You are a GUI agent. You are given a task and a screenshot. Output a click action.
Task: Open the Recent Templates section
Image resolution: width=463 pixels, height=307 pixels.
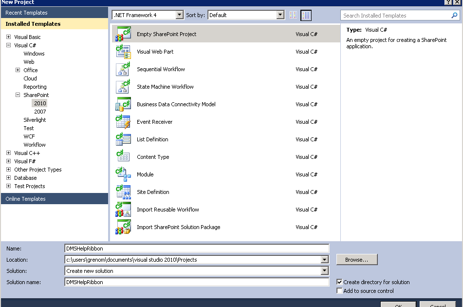pos(55,13)
